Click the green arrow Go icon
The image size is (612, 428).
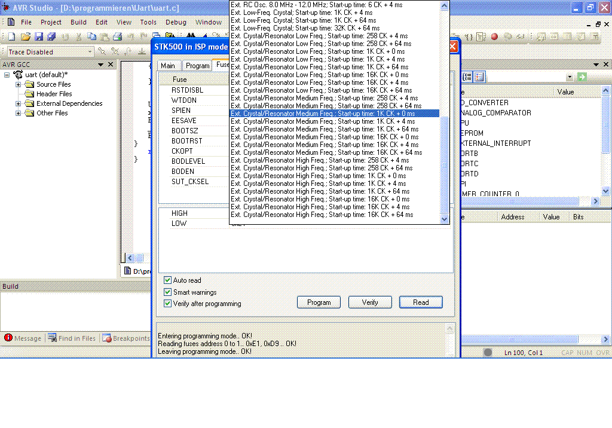coord(582,77)
